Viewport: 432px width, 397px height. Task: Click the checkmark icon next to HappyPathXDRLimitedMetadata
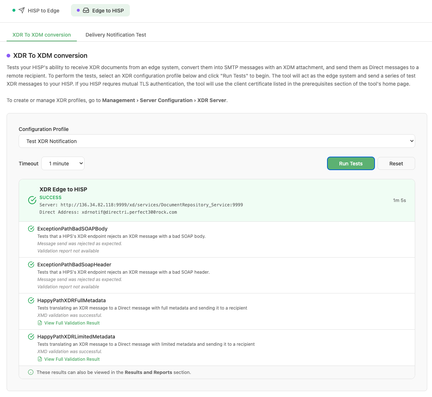click(x=31, y=337)
